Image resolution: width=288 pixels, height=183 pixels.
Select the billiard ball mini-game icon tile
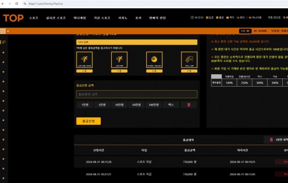tap(154, 60)
